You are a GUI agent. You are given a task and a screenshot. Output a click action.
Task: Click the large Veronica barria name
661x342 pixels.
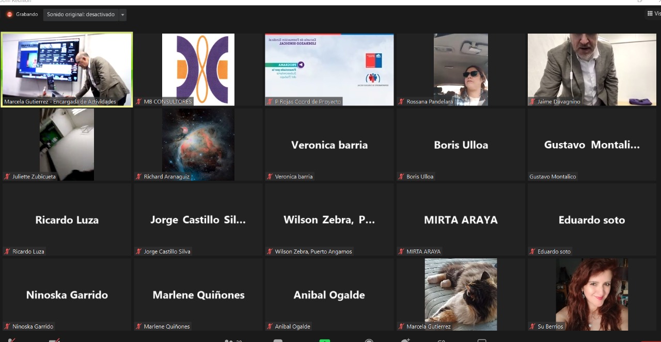329,145
